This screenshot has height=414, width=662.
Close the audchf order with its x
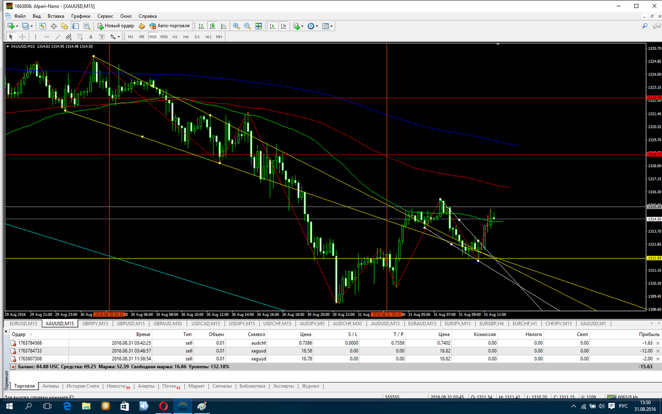[x=658, y=343]
